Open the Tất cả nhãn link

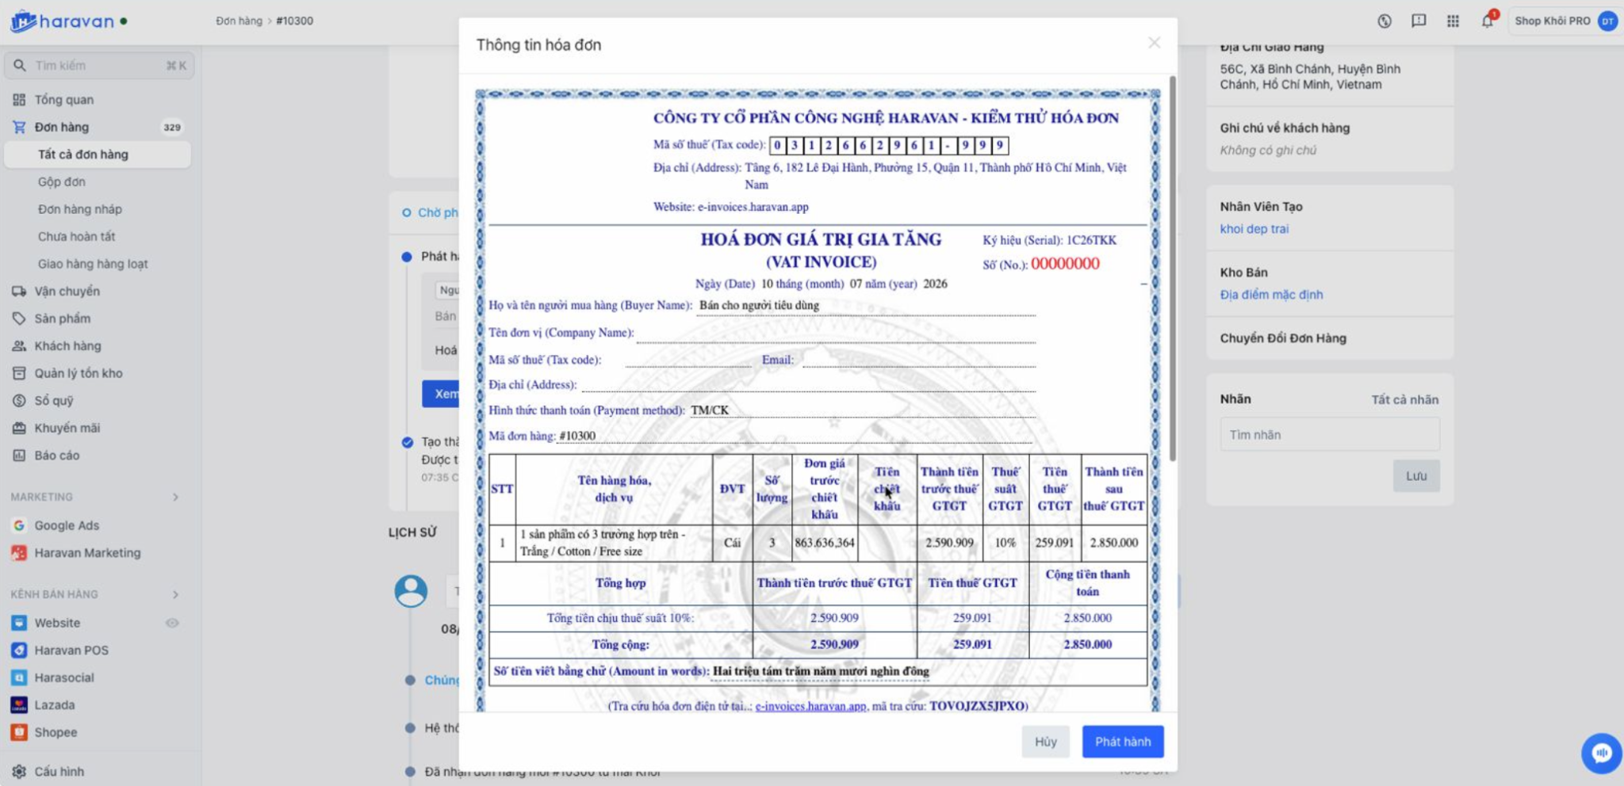1404,400
